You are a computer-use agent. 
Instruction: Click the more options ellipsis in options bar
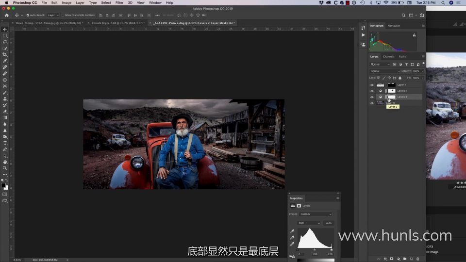pyautogui.click(x=157, y=15)
